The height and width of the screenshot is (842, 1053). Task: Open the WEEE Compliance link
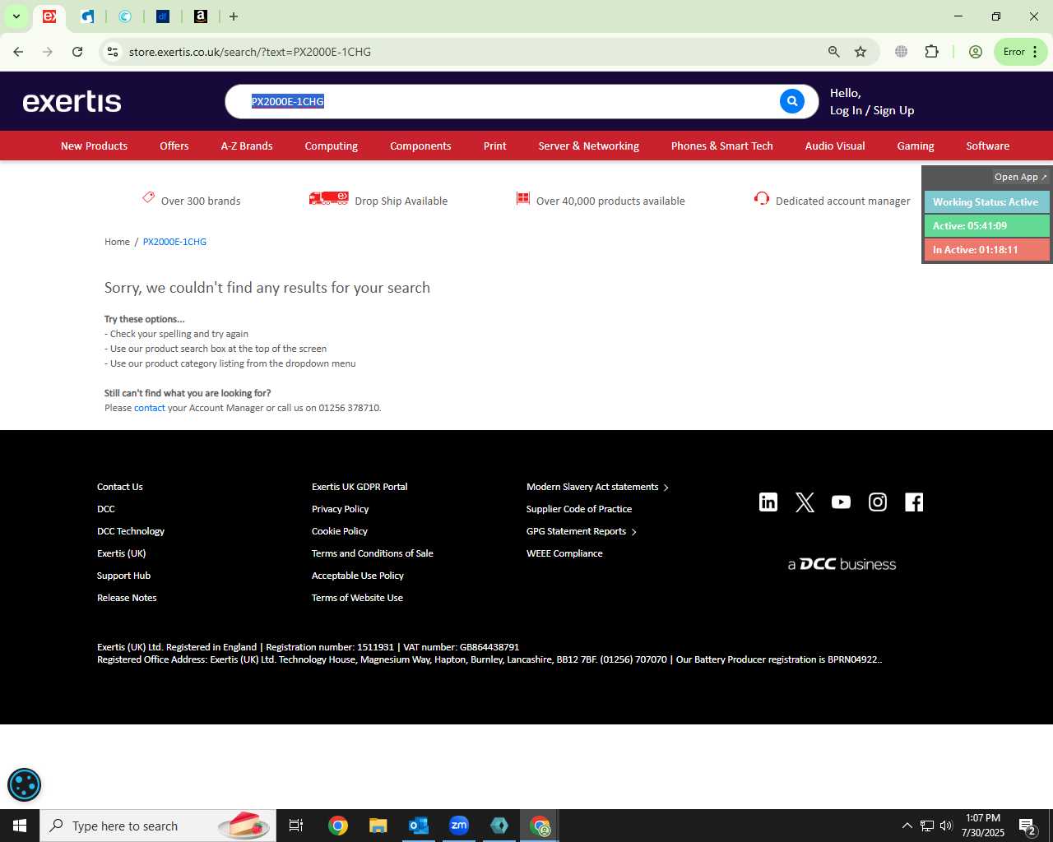564,553
